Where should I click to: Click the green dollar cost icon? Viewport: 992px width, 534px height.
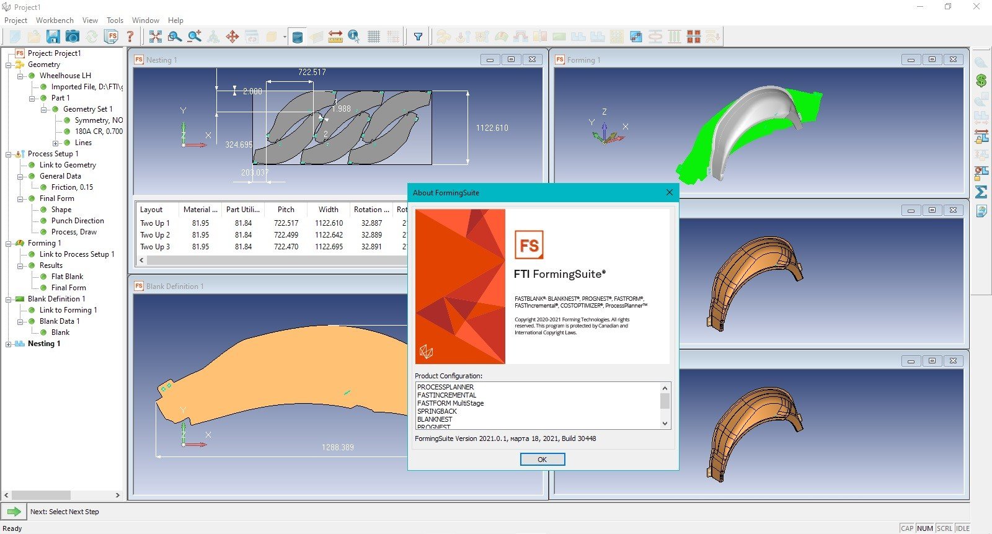coord(981,80)
